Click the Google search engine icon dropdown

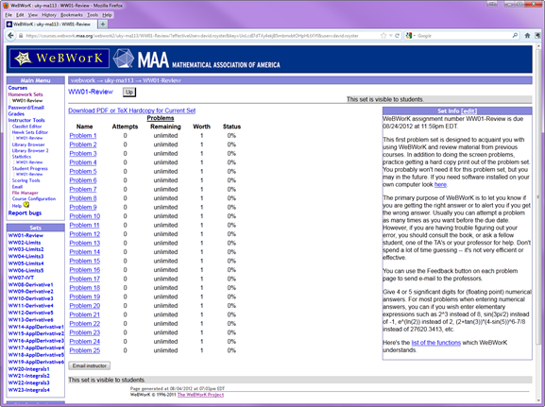pyautogui.click(x=410, y=36)
